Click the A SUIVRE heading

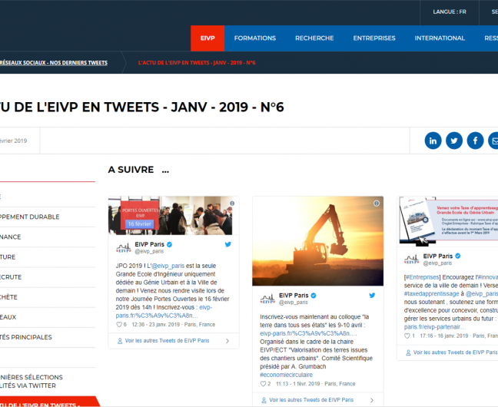138,170
